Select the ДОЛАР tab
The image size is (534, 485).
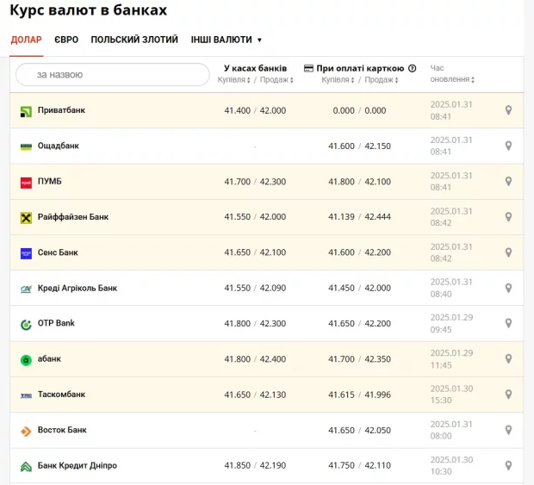click(26, 40)
